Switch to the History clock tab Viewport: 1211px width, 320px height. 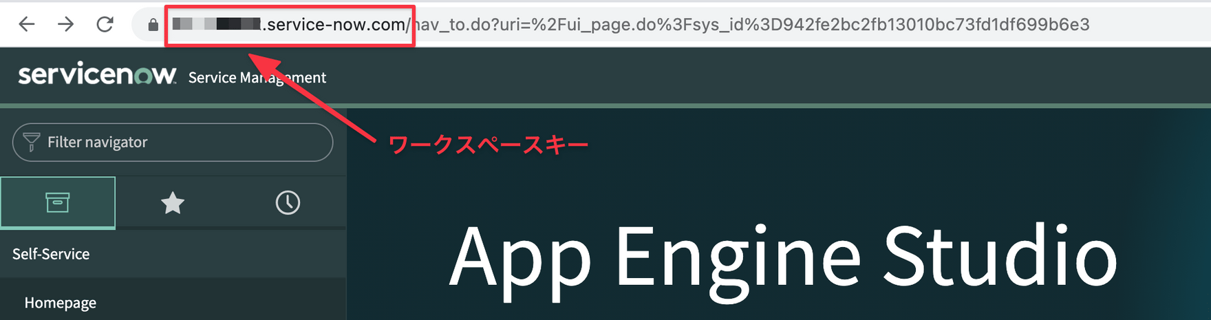coord(288,202)
